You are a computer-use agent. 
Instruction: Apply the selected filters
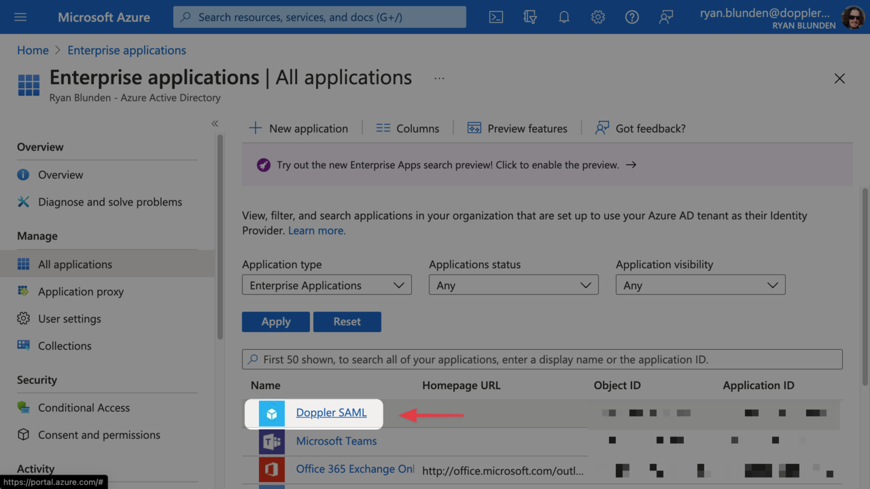[276, 322]
